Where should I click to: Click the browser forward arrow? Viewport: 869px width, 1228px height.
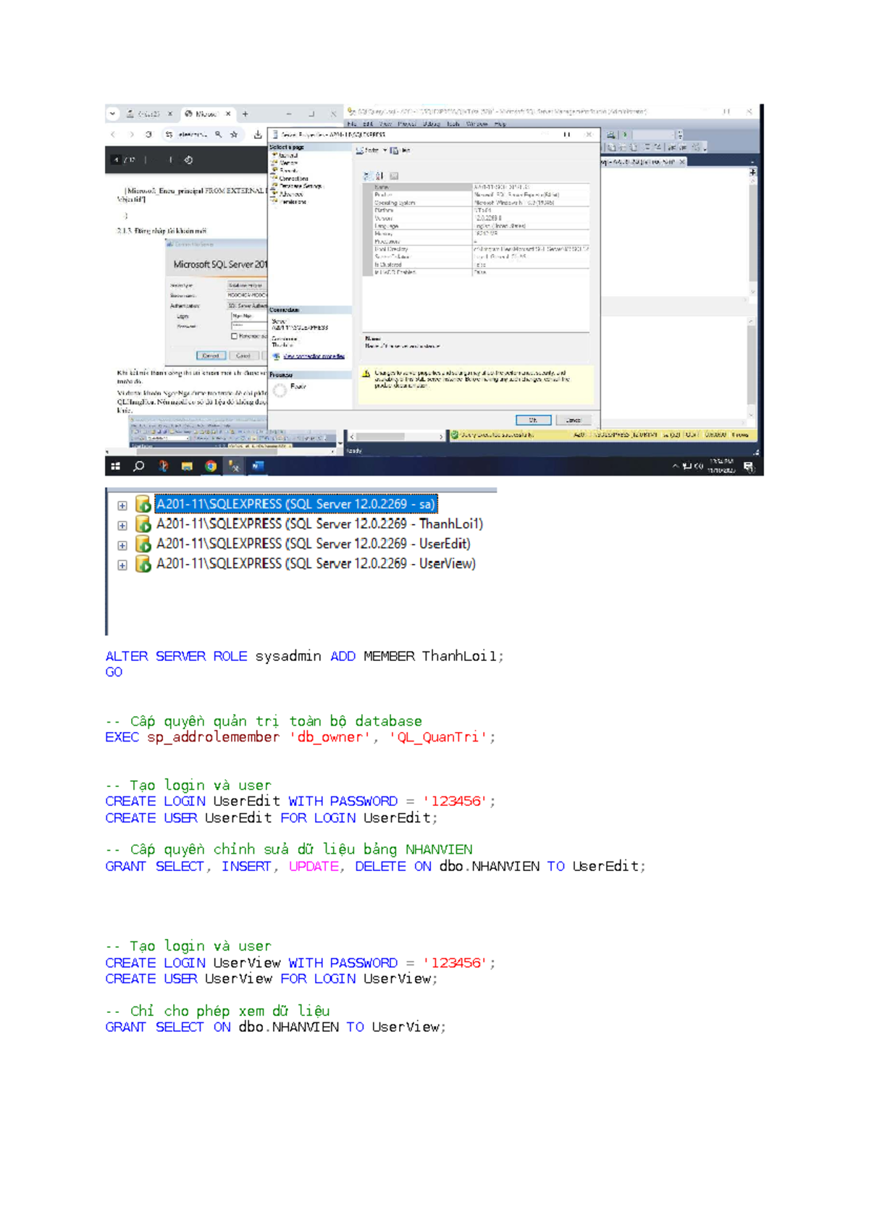(131, 135)
